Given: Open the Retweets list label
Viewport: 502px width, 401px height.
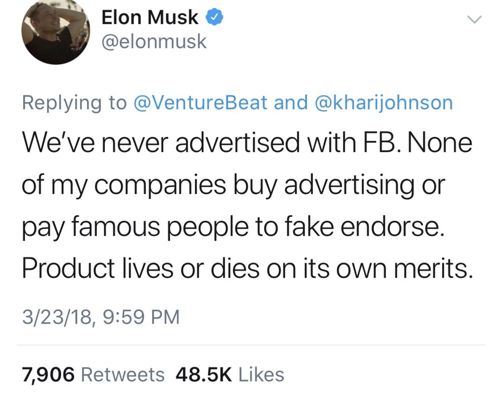Looking at the screenshot, I should point(122,374).
